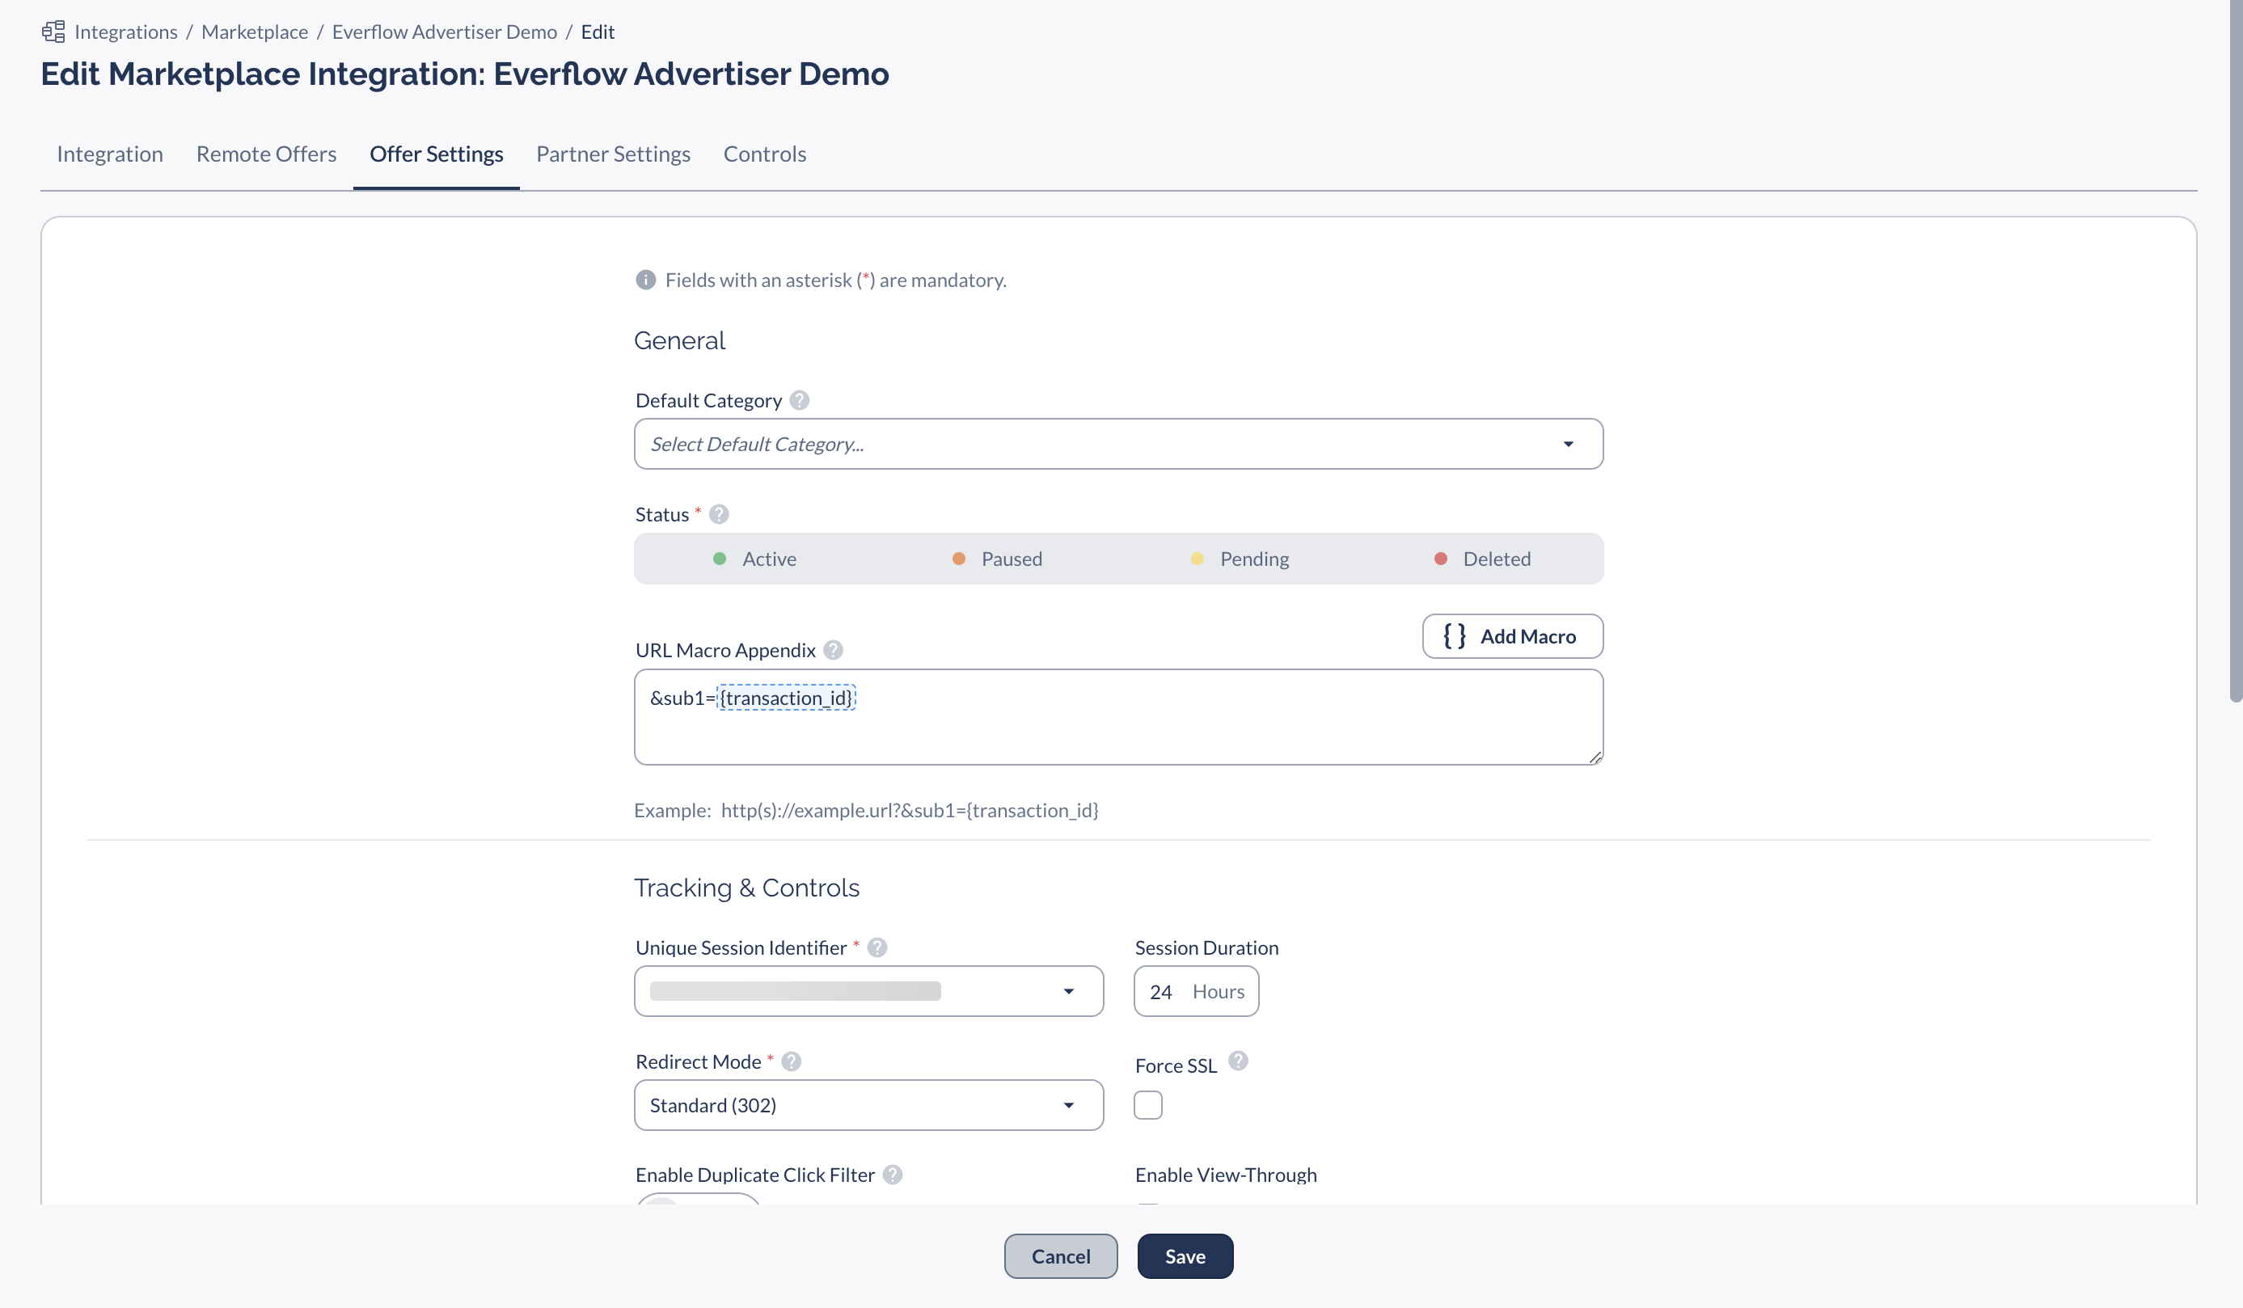The width and height of the screenshot is (2243, 1308).
Task: Set status to Active
Action: [754, 559]
